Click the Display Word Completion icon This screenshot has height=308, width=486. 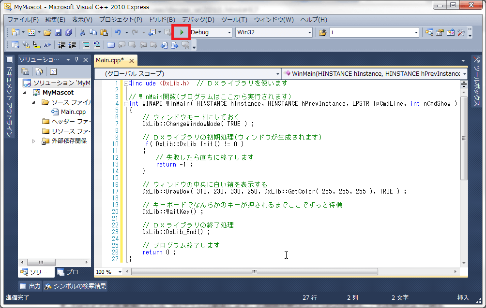click(47, 45)
